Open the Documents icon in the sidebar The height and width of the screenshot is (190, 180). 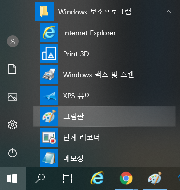[12, 69]
